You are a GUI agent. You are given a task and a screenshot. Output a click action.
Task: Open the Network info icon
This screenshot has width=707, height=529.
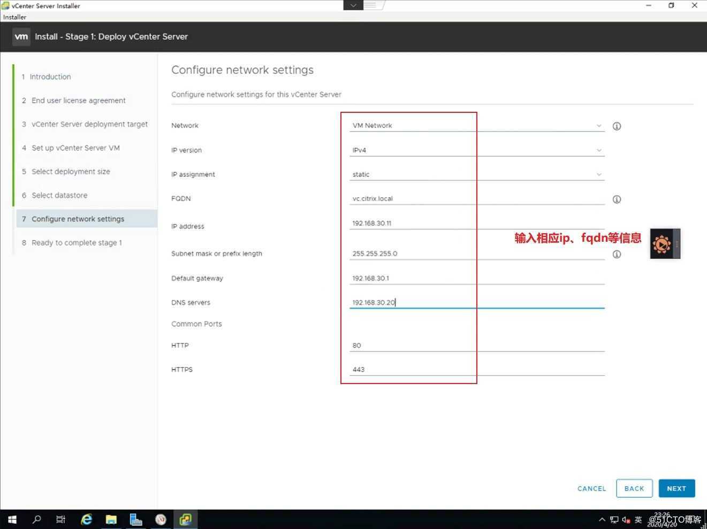coord(617,126)
